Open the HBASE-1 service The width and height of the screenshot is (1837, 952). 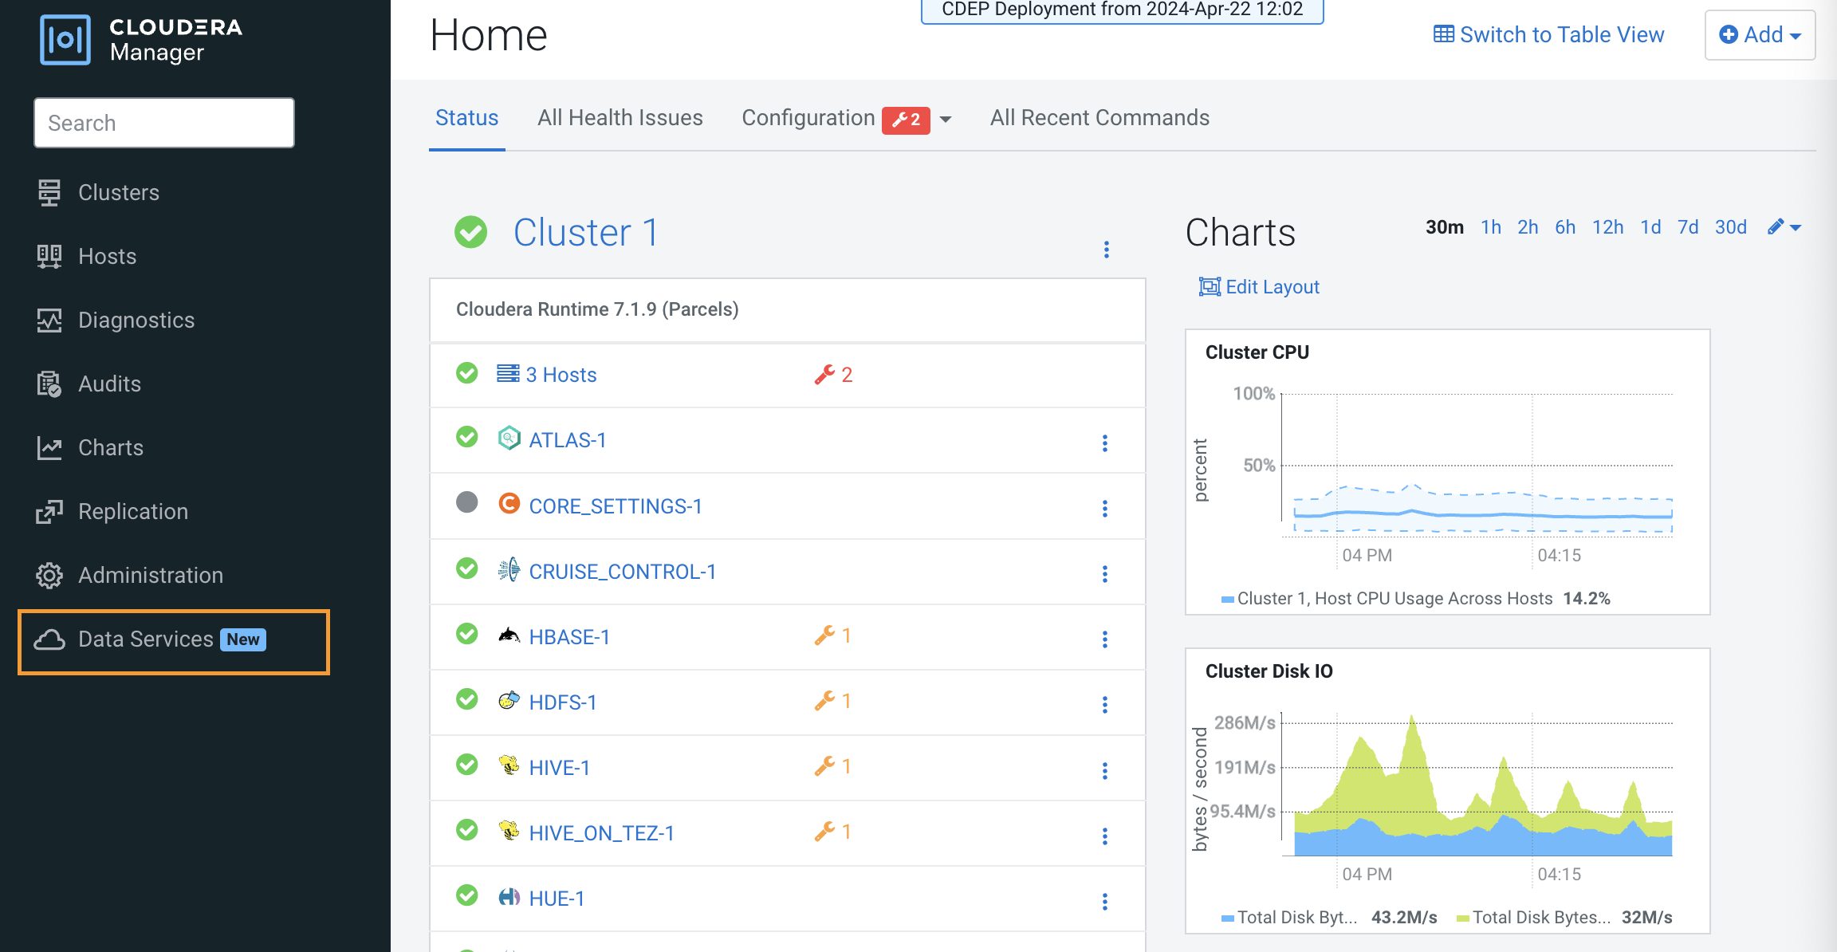(569, 637)
